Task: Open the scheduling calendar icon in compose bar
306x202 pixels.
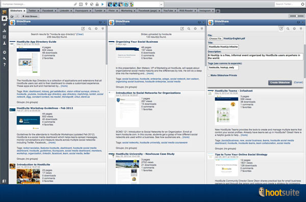Action: [81, 4]
